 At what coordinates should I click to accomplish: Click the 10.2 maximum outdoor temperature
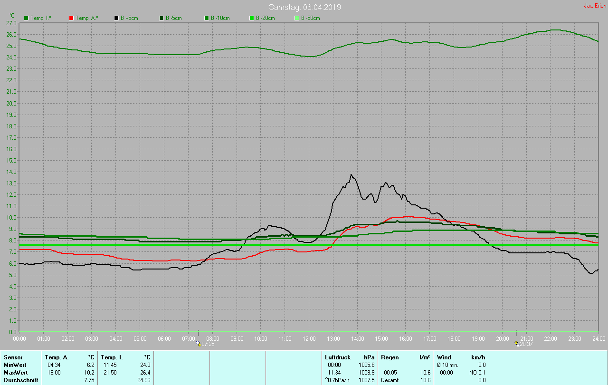pyautogui.click(x=90, y=373)
